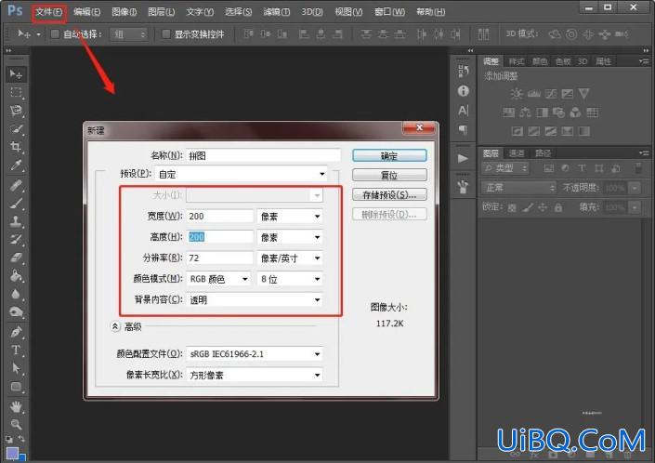Image resolution: width=655 pixels, height=463 pixels.
Task: Select the Path Selection tool
Action: click(x=16, y=368)
